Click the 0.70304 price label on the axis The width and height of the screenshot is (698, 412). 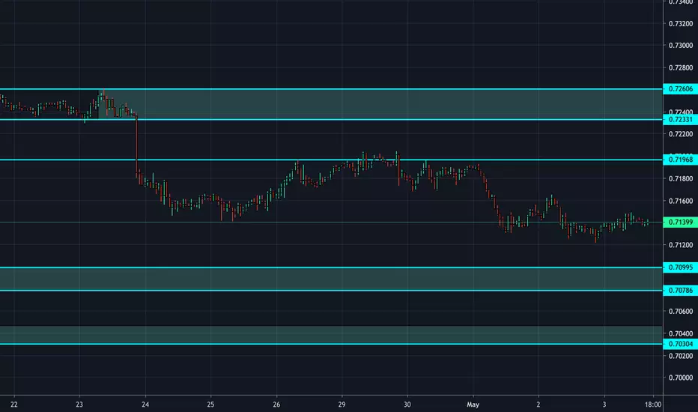coord(680,344)
